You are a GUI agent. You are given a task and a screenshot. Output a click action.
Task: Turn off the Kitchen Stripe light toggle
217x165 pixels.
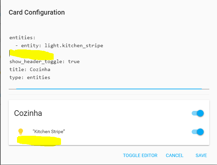198,132
